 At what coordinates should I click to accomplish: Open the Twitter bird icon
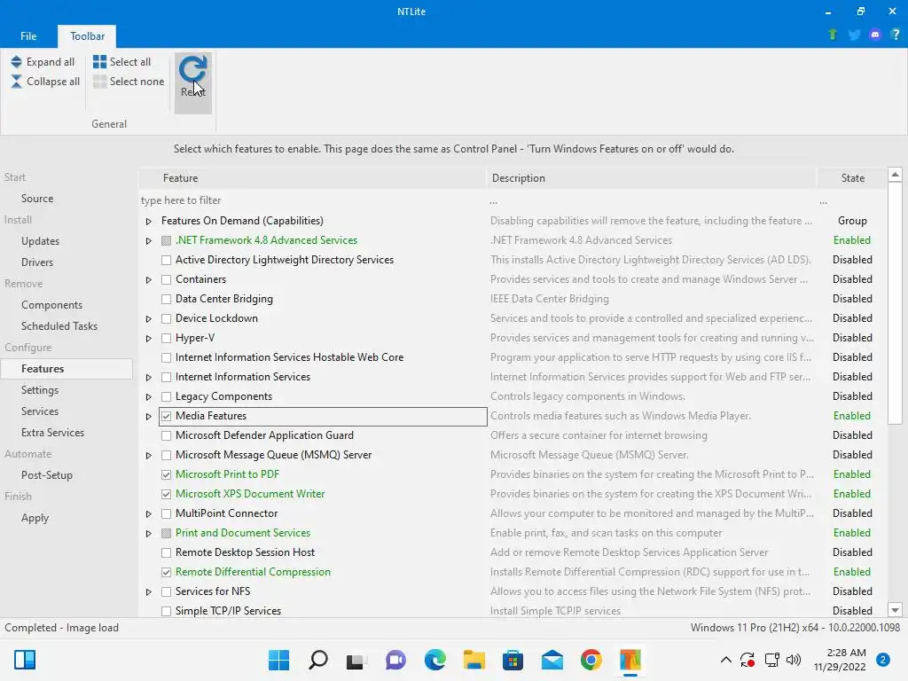tap(854, 35)
